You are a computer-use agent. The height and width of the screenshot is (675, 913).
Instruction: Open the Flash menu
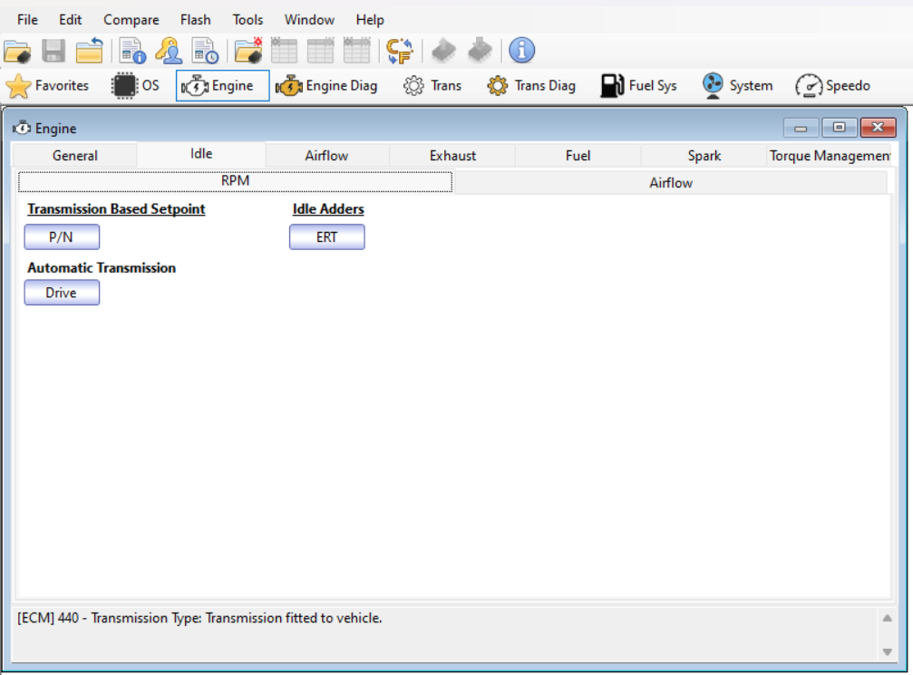click(x=195, y=20)
